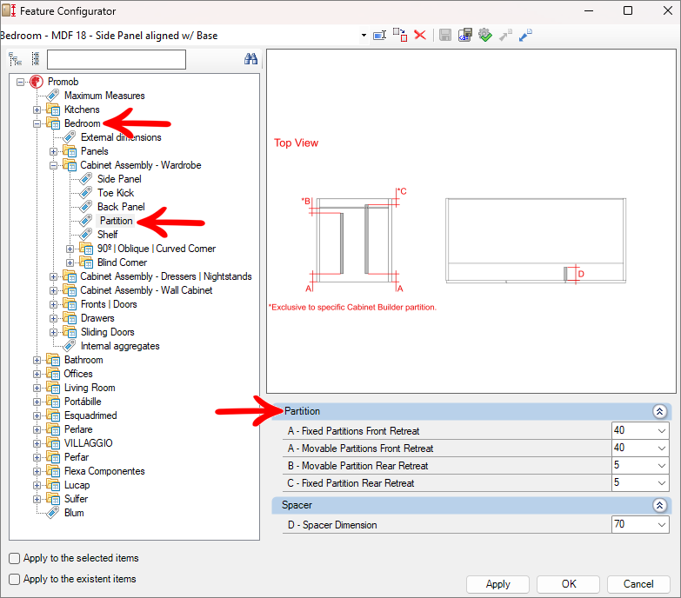Screen dimensions: 681x598
Task: Collapse the Partition section chevron
Action: coord(659,411)
